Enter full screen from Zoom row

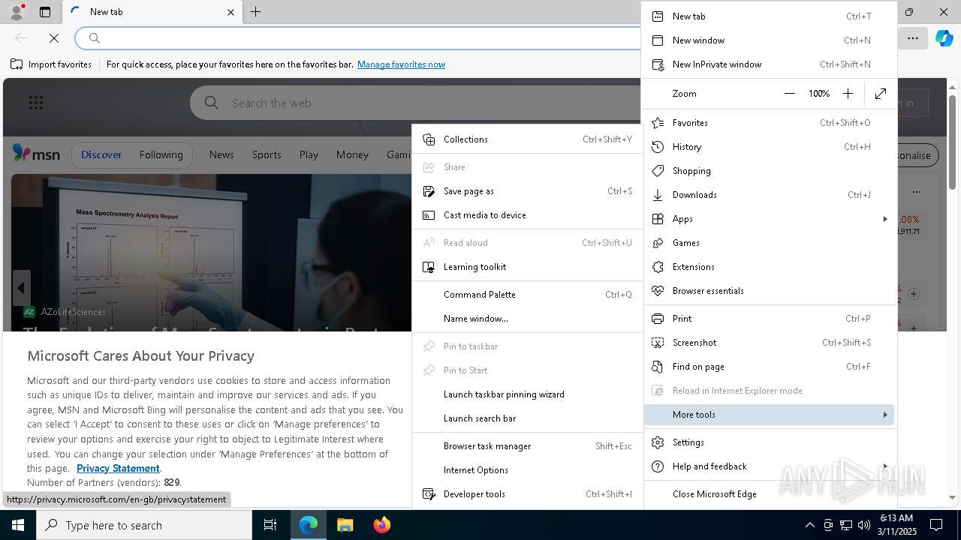[881, 94]
